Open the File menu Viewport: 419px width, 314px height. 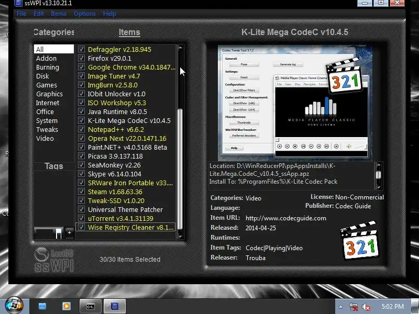click(21, 14)
